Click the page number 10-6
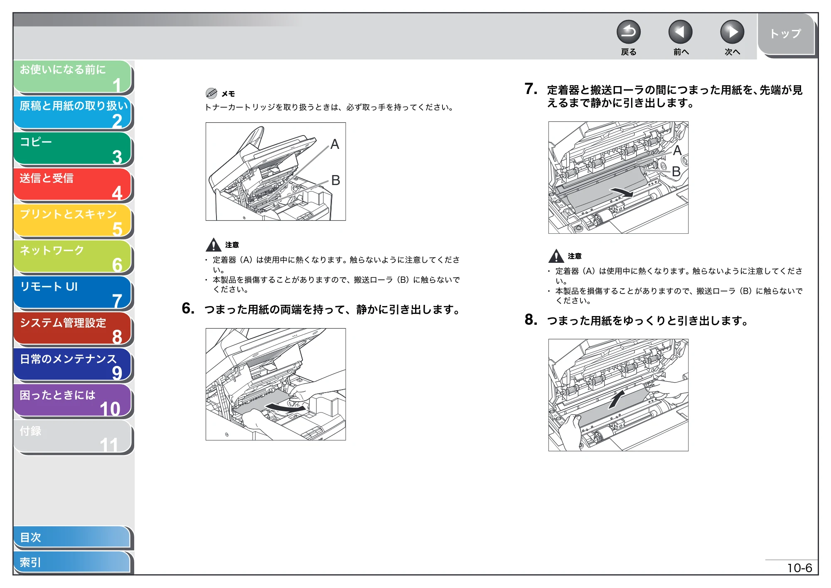 coord(799,568)
